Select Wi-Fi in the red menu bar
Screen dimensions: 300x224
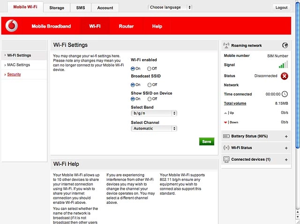(x=95, y=26)
